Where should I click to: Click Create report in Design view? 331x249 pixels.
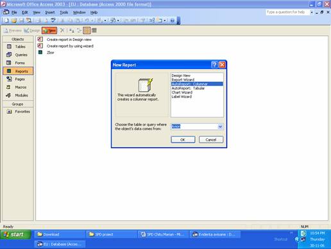tap(69, 40)
